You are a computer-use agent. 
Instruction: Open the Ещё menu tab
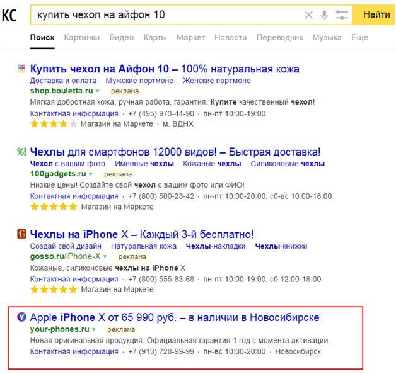[x=359, y=38]
